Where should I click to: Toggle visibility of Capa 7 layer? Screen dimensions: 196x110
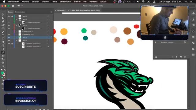pos(9,37)
